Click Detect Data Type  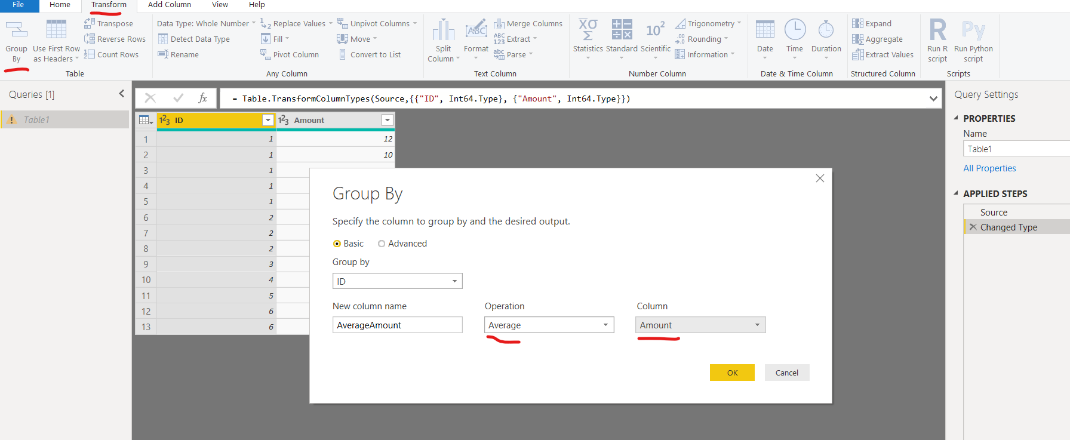point(194,39)
